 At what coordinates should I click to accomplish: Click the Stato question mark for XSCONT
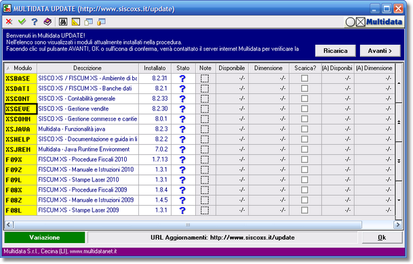click(182, 99)
